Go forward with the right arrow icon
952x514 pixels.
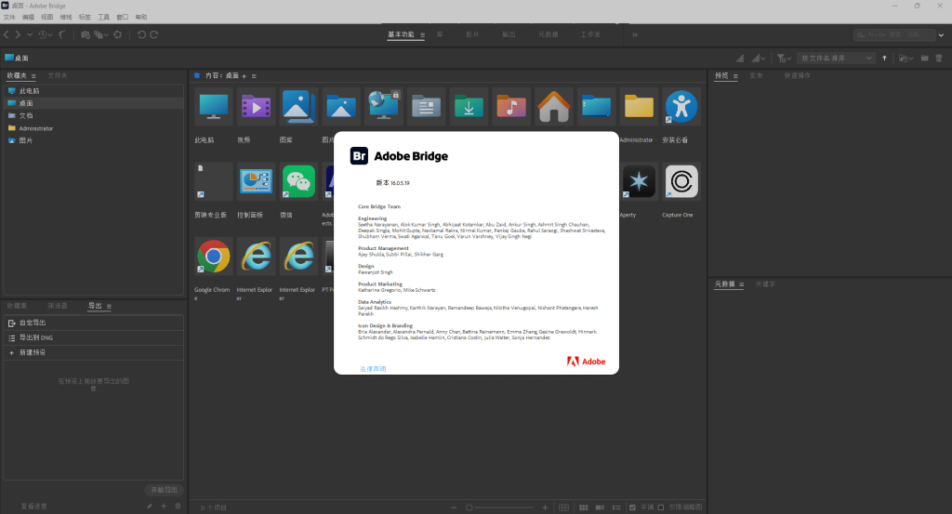18,34
